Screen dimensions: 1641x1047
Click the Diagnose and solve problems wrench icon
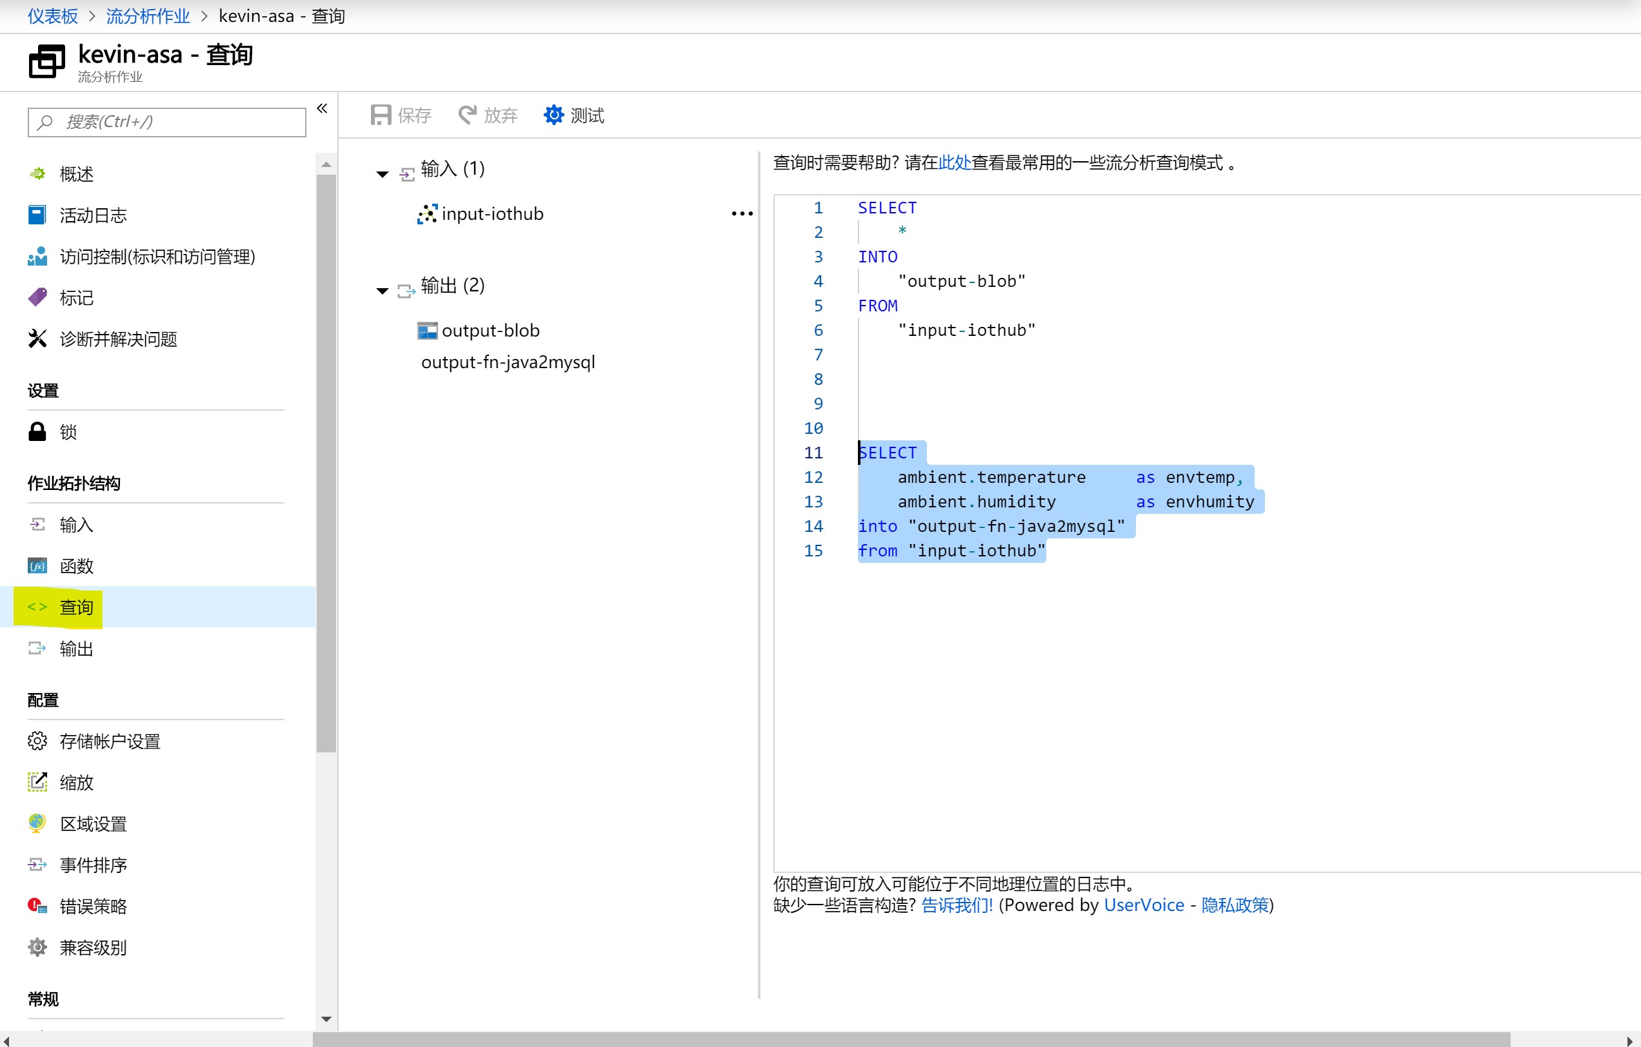tap(37, 338)
